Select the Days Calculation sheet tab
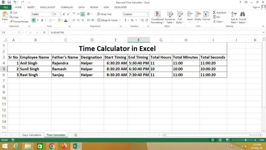This screenshot has height=150, width=266. coord(32,135)
